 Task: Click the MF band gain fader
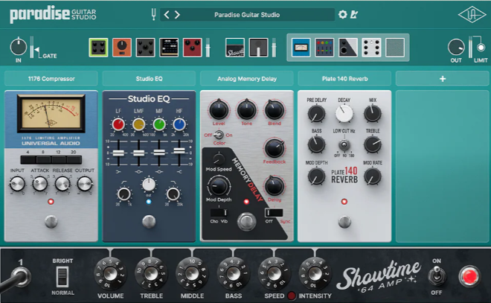click(159, 153)
